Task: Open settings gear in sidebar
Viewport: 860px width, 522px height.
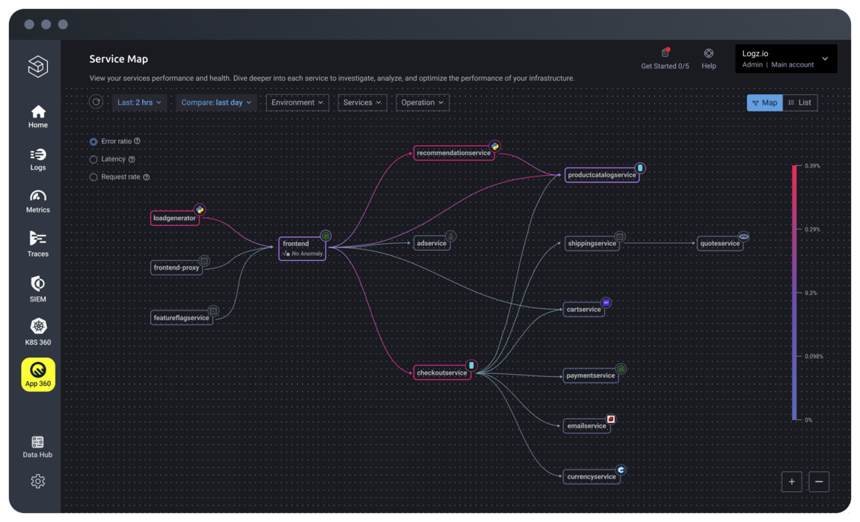Action: tap(38, 481)
